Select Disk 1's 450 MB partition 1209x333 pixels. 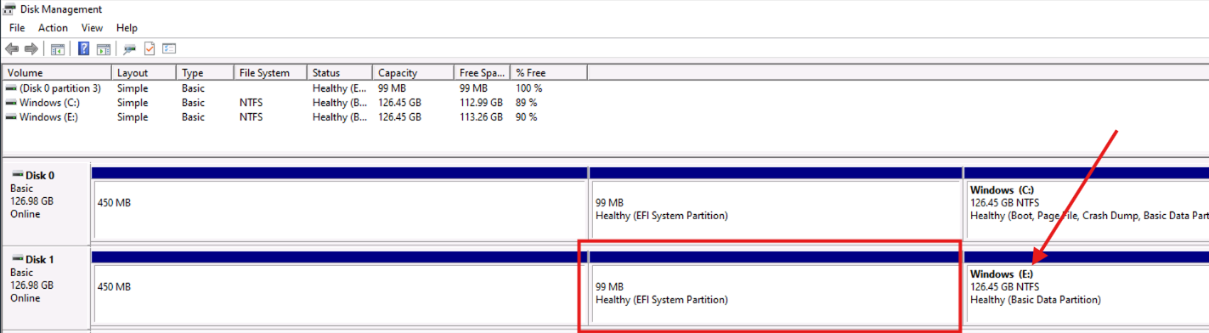click(340, 287)
